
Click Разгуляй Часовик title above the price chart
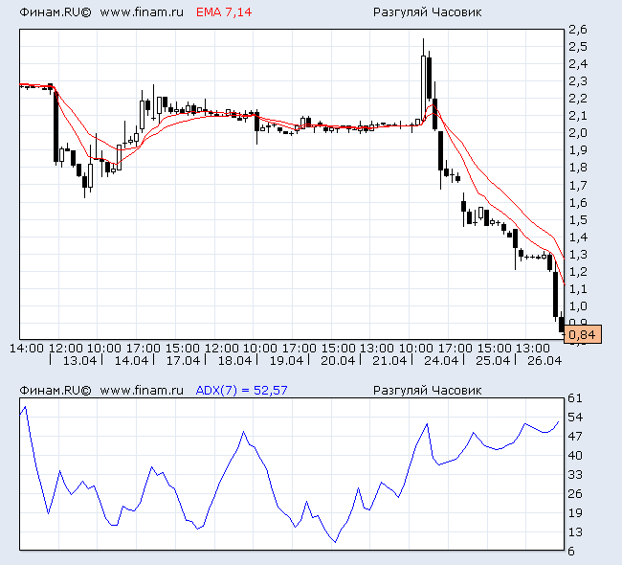pyautogui.click(x=427, y=12)
